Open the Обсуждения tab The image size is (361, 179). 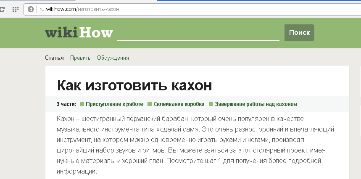[113, 58]
